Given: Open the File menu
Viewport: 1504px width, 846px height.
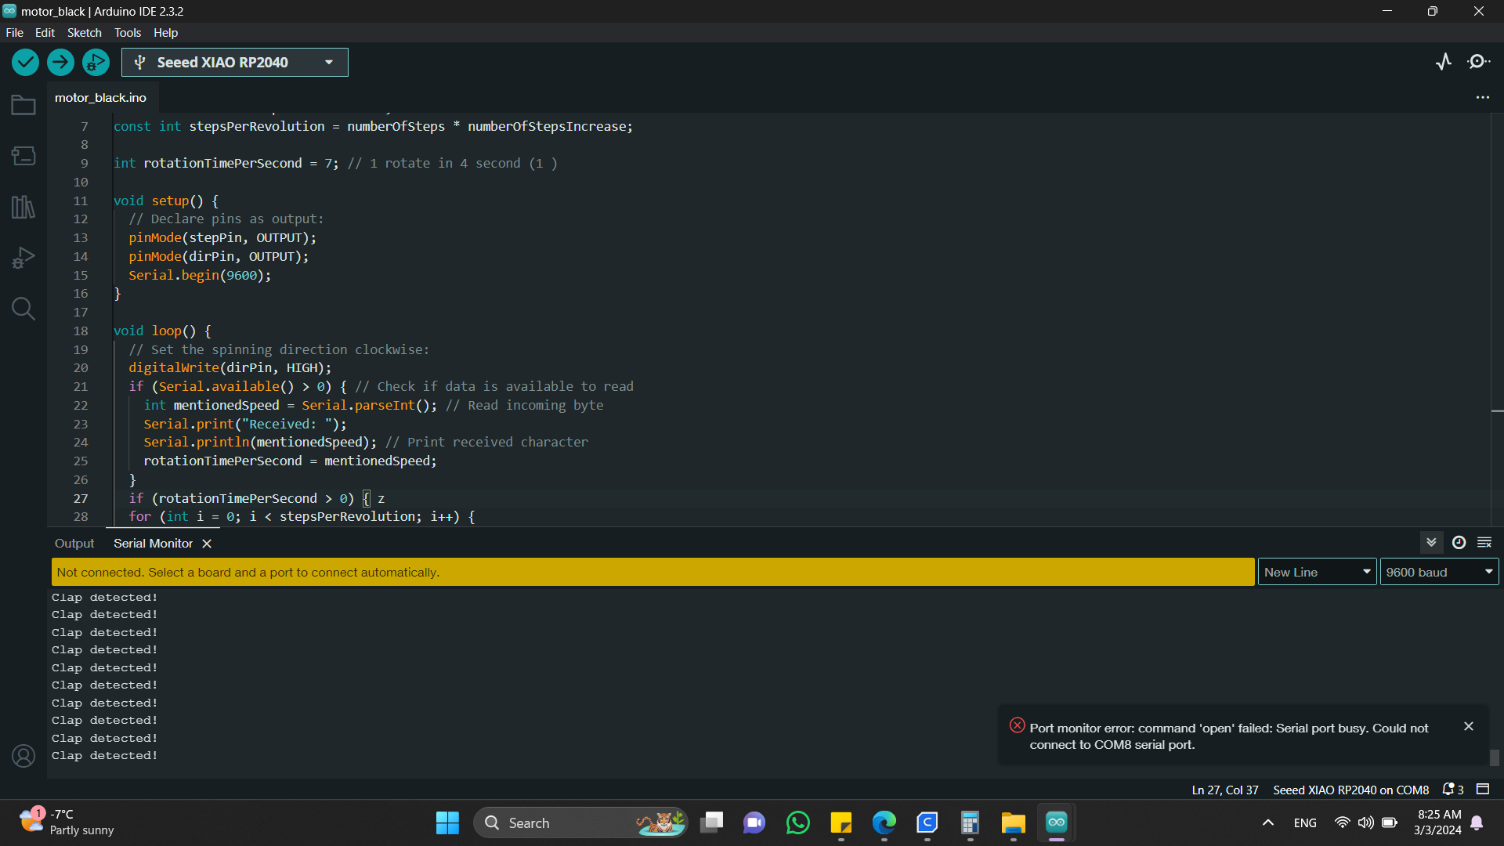Looking at the screenshot, I should pyautogui.click(x=14, y=33).
